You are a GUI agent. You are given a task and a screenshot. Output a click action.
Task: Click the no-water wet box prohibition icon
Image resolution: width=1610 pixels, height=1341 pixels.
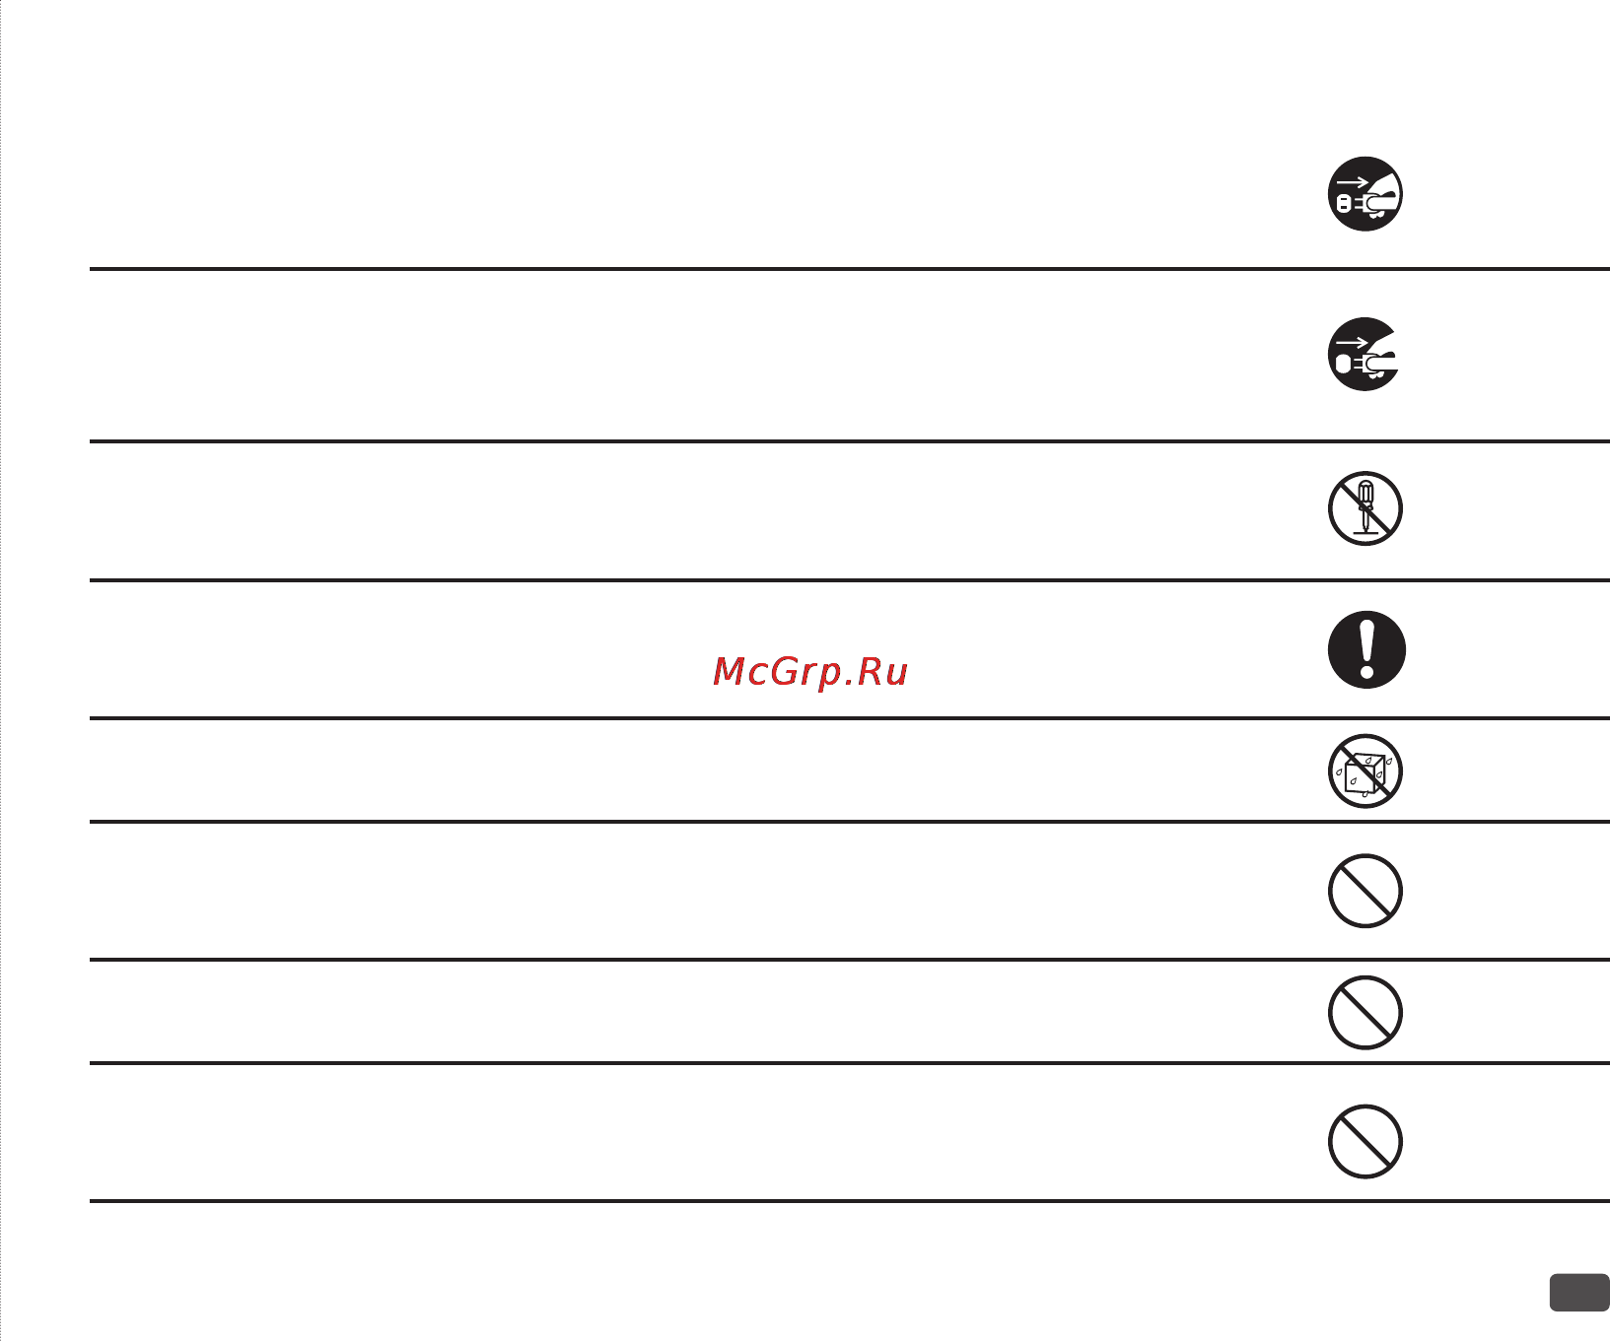1365,771
